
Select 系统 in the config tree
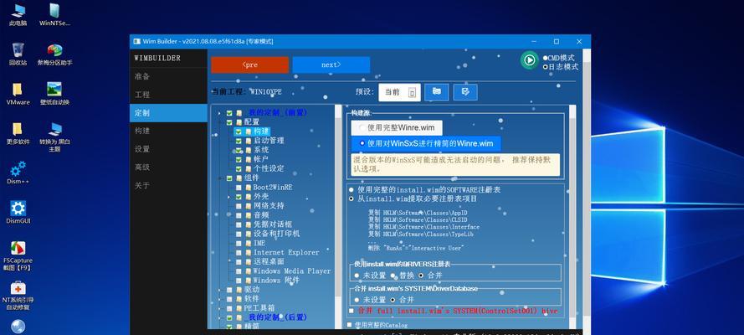(x=261, y=150)
